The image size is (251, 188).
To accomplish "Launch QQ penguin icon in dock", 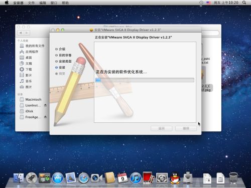I will [175, 178].
